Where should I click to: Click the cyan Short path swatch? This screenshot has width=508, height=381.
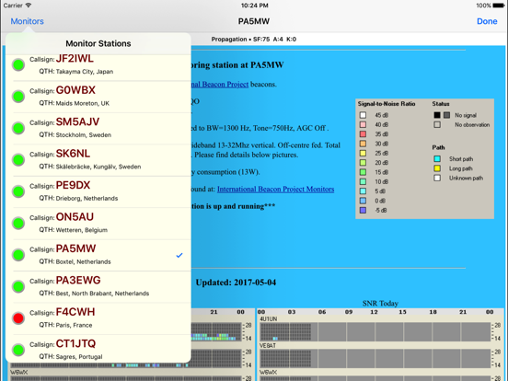point(437,158)
